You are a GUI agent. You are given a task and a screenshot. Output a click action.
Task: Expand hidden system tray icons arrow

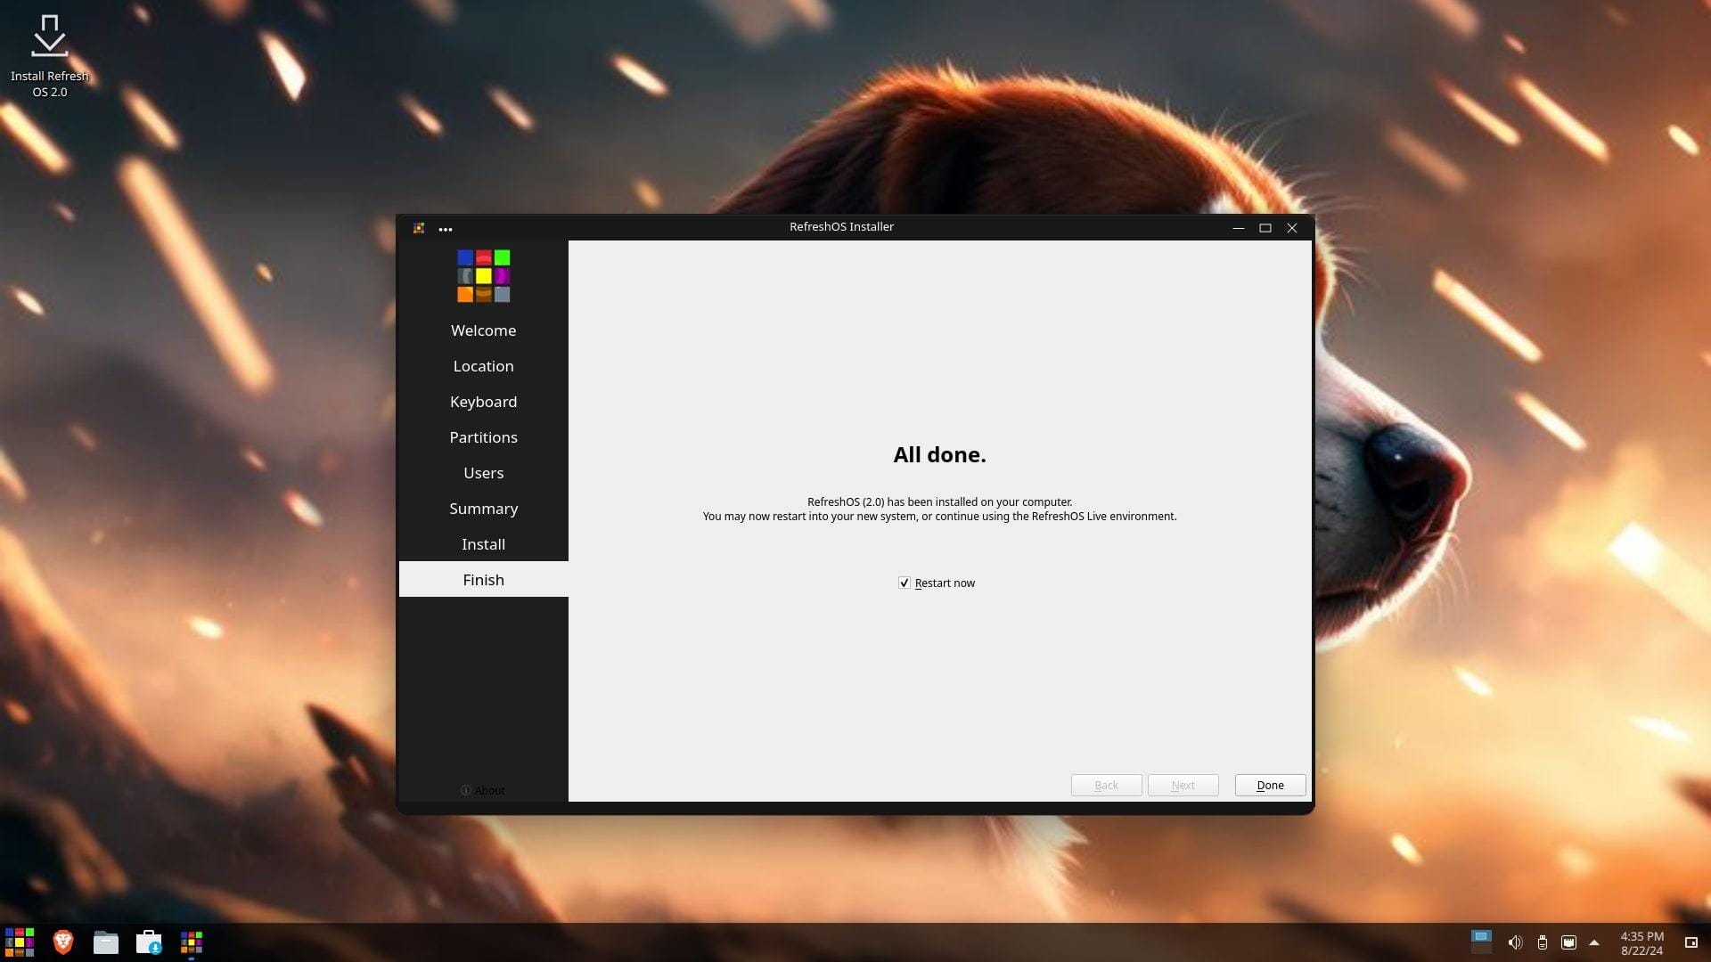(1594, 942)
